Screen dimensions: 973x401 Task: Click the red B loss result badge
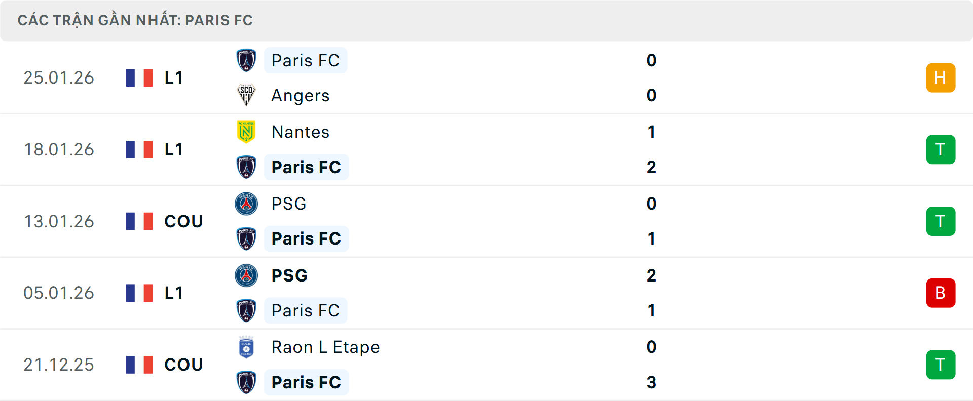tap(941, 293)
